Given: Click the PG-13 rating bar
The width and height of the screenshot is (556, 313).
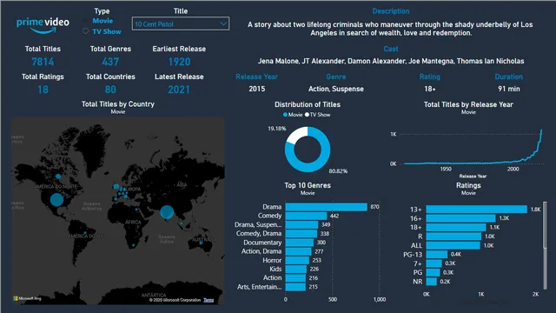Looking at the screenshot, I should click(437, 255).
